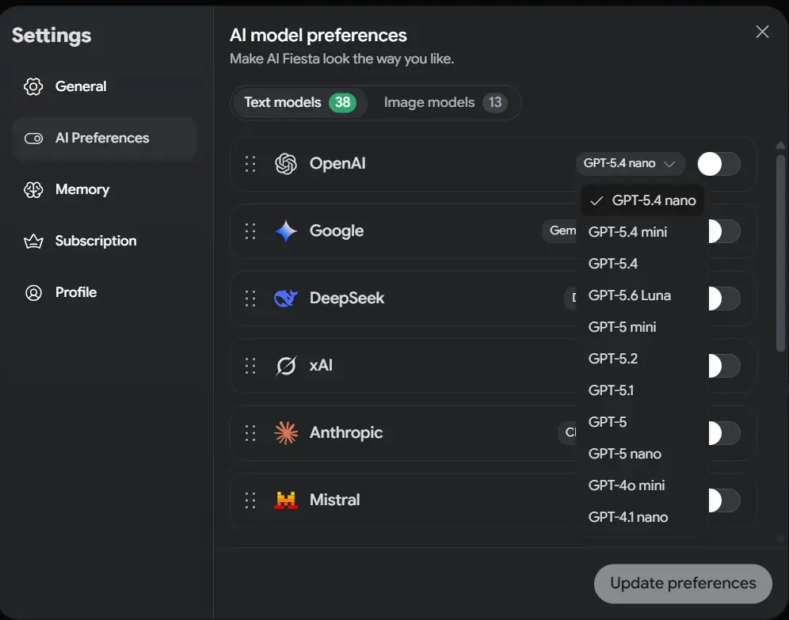
Task: Switch to Image models tab
Action: (x=445, y=103)
